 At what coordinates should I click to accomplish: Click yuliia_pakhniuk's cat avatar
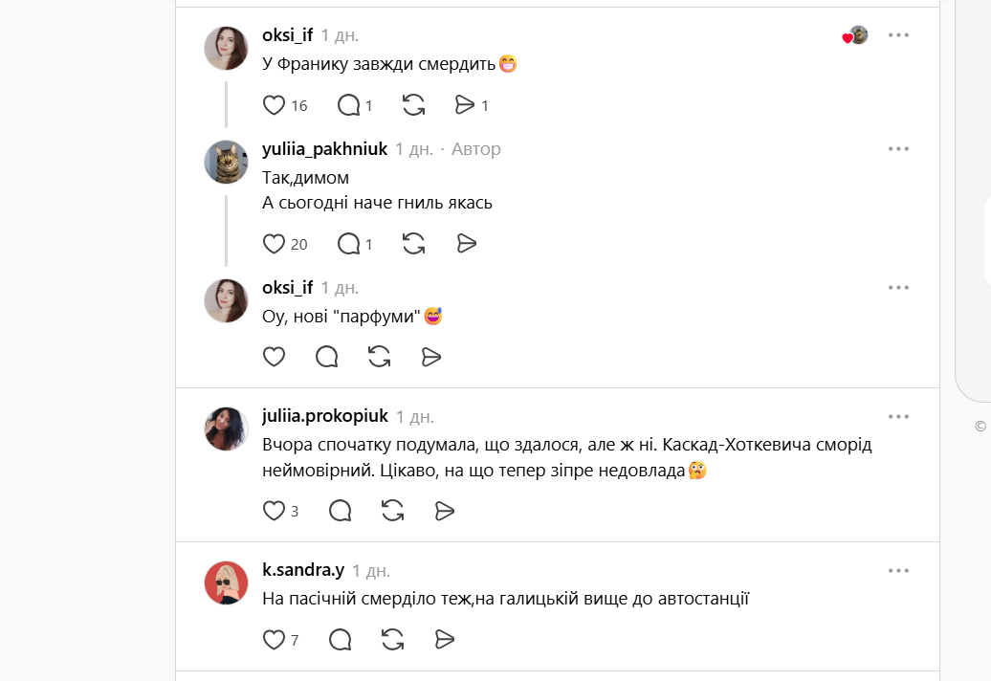(227, 162)
